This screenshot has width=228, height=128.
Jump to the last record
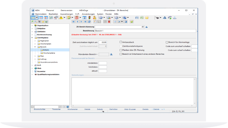click(85, 22)
